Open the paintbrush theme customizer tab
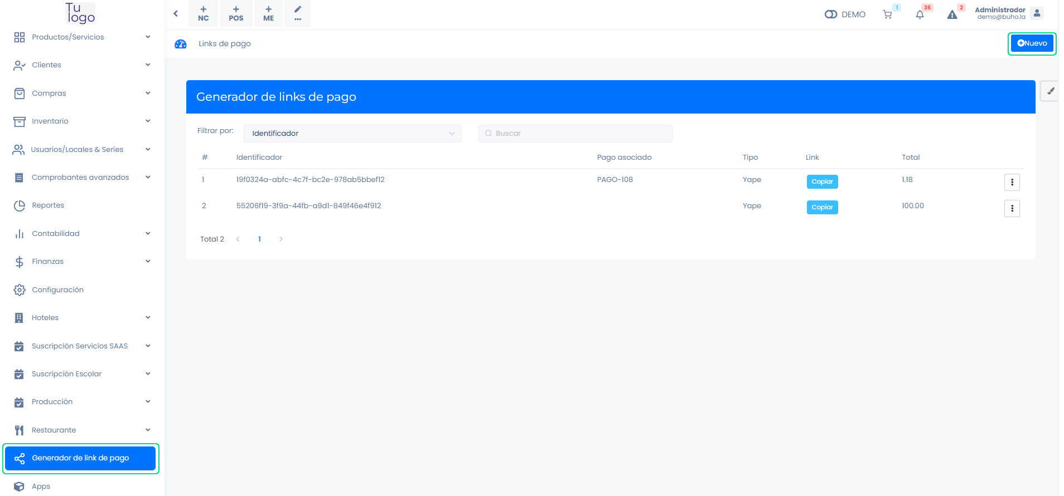 pyautogui.click(x=1050, y=91)
